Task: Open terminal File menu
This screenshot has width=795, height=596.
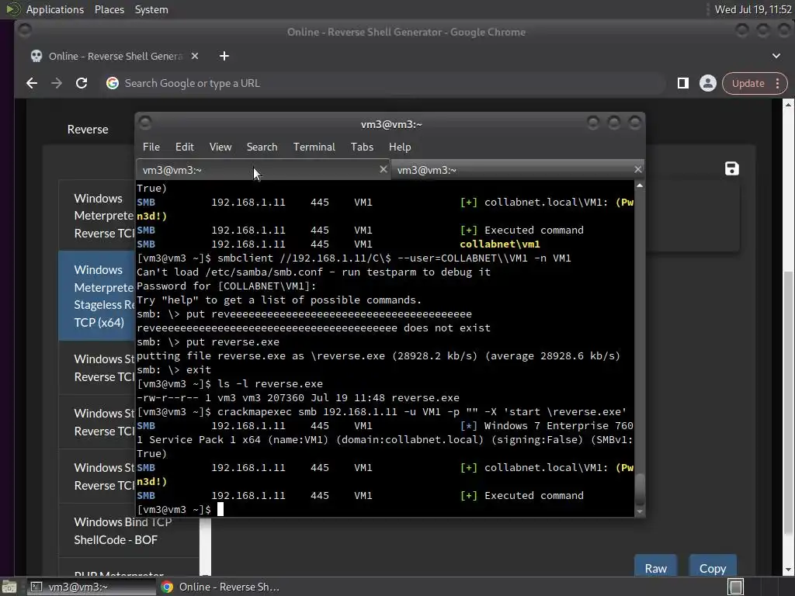Action: (151, 147)
